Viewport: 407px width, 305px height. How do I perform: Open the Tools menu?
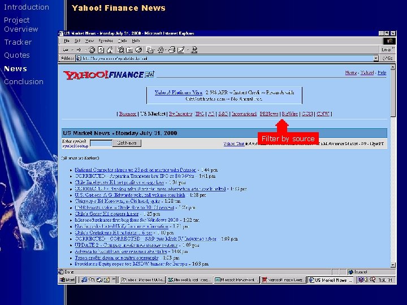(x=122, y=41)
